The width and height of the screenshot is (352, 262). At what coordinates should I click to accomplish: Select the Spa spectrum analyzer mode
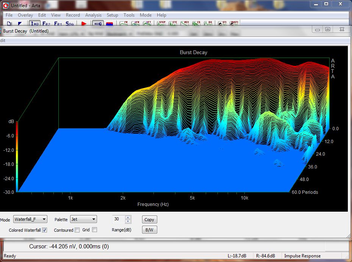(69, 23)
